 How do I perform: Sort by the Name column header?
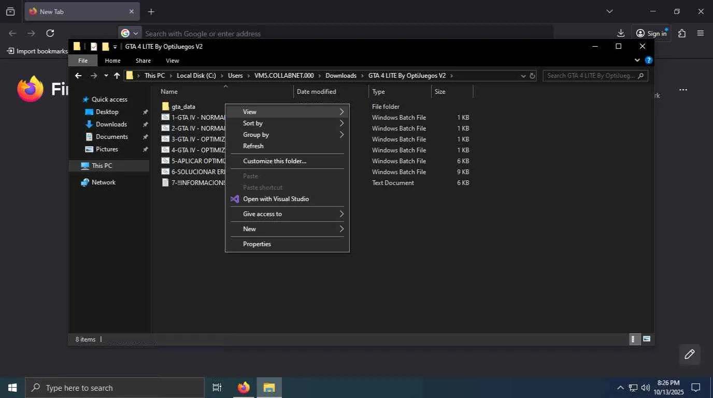pos(169,92)
